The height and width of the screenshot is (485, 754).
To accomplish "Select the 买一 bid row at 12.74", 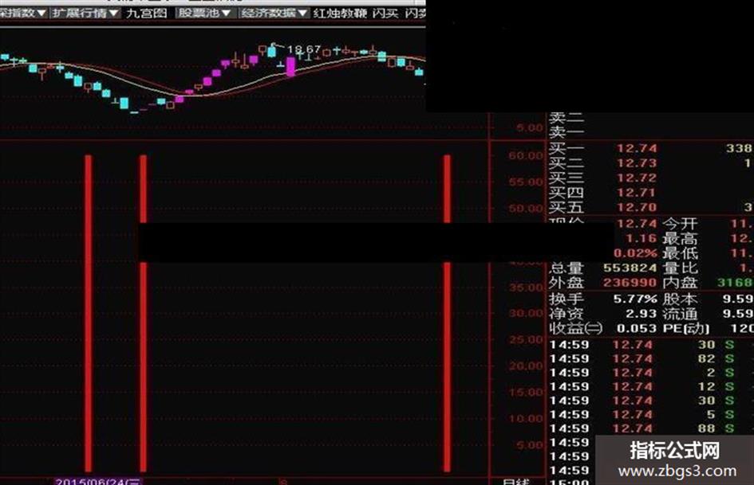I will pyautogui.click(x=650, y=148).
